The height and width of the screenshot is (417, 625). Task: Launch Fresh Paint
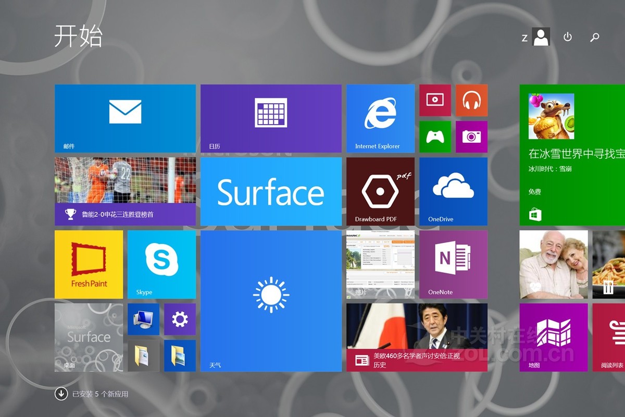point(89,264)
